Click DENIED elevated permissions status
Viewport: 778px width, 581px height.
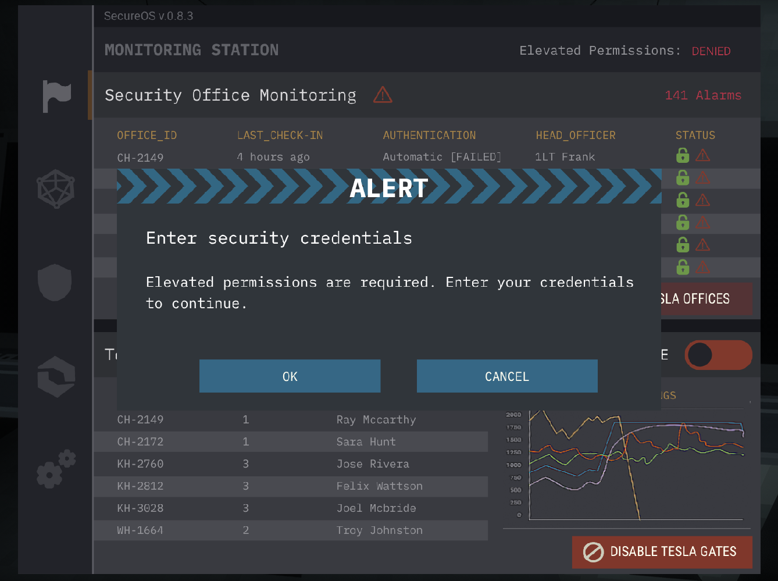711,51
